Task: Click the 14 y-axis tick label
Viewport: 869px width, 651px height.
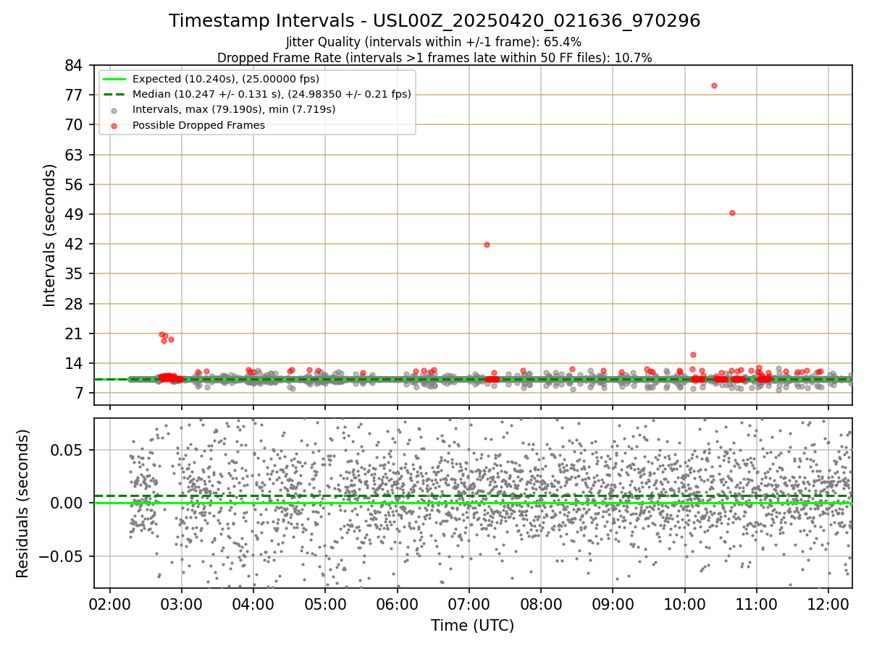Action: [75, 363]
